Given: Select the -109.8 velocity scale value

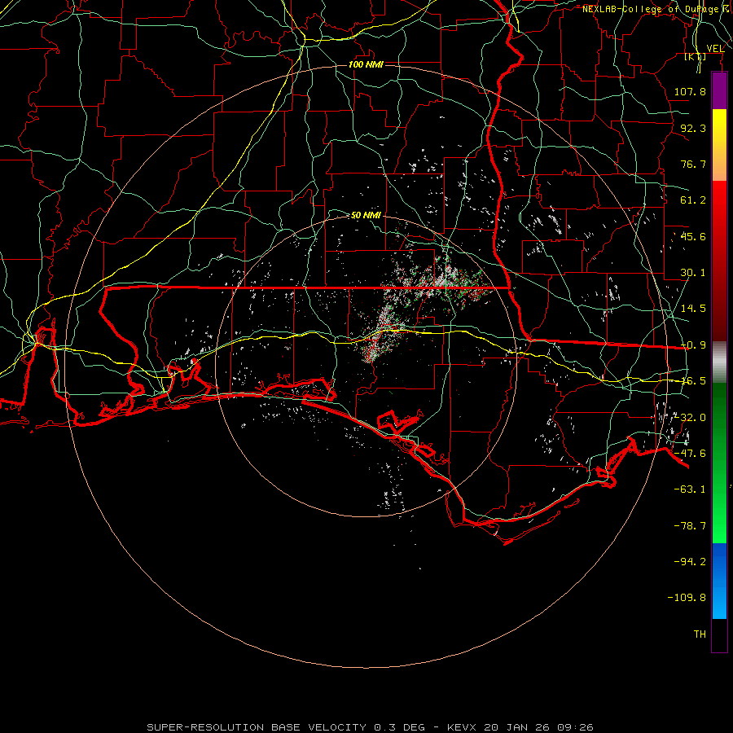Looking at the screenshot, I should 687,598.
